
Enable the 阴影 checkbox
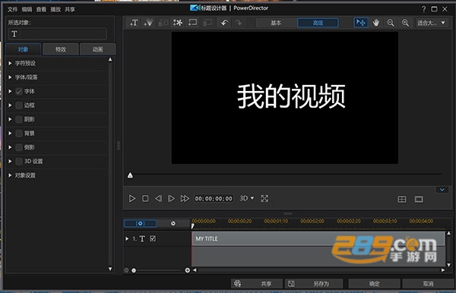[19, 119]
